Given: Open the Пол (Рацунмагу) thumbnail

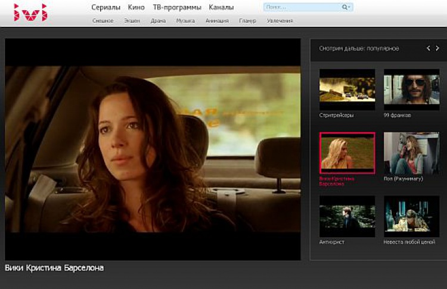Looking at the screenshot, I should click(x=412, y=153).
